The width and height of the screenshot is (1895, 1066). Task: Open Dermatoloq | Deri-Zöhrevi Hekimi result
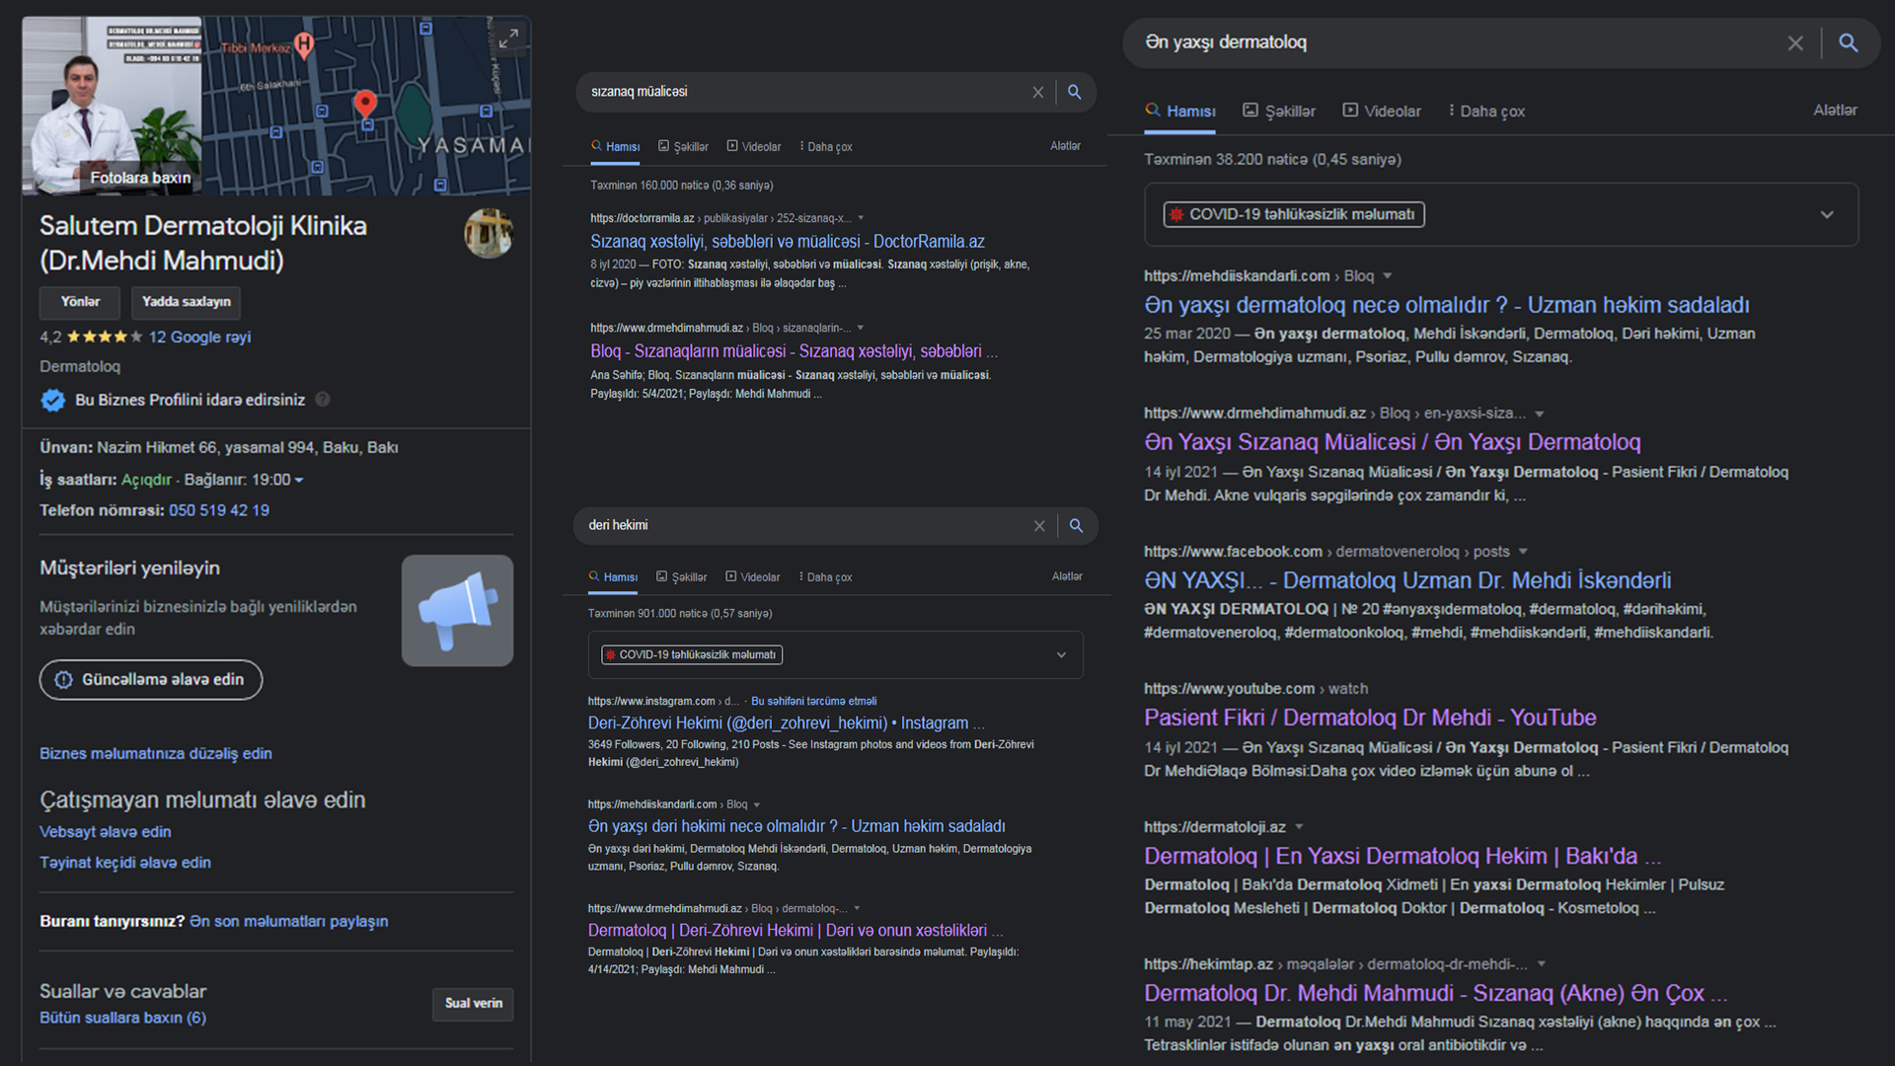[796, 931]
